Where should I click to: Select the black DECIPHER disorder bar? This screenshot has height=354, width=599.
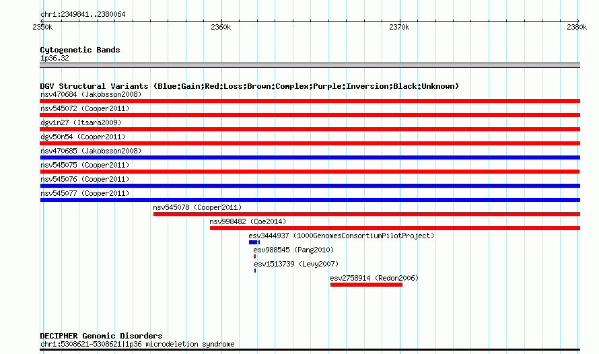310,349
